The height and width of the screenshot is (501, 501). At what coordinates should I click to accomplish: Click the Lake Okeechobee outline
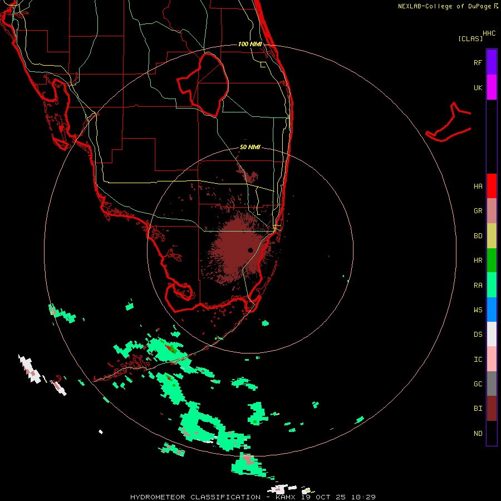(x=203, y=85)
